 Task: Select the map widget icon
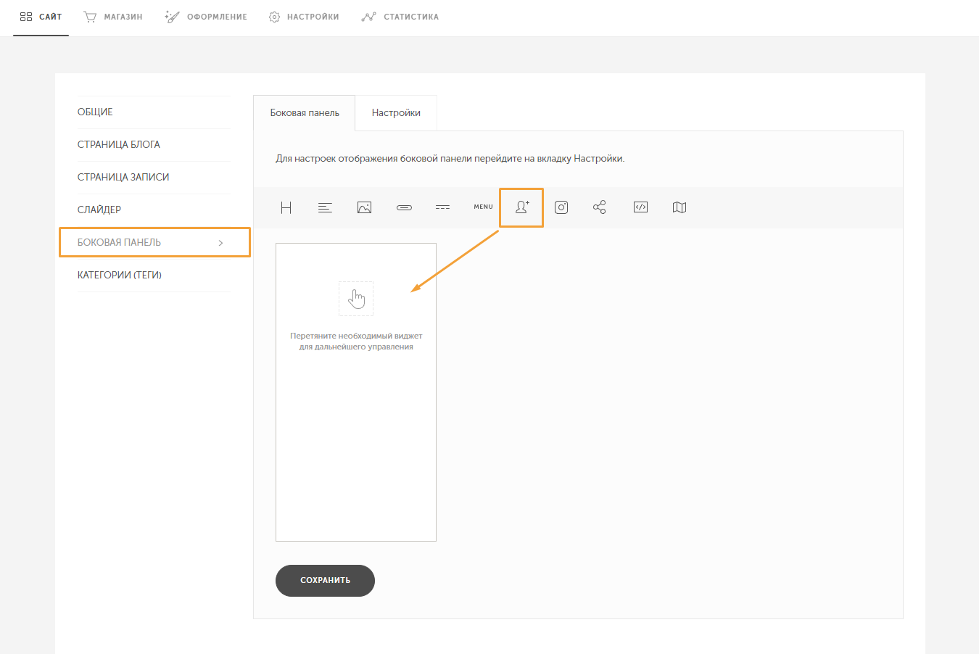coord(679,207)
